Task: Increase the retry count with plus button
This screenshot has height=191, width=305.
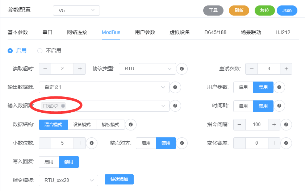Action: [286, 68]
